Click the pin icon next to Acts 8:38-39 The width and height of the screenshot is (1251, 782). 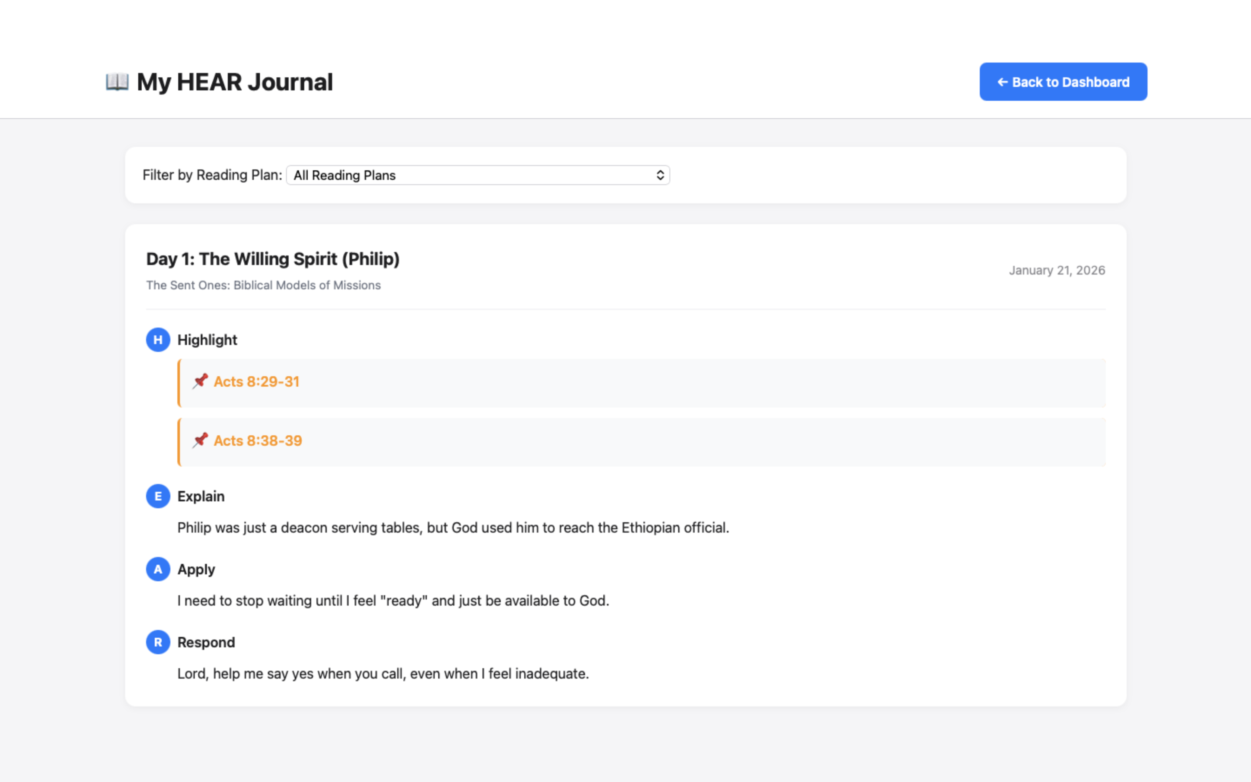pyautogui.click(x=200, y=441)
